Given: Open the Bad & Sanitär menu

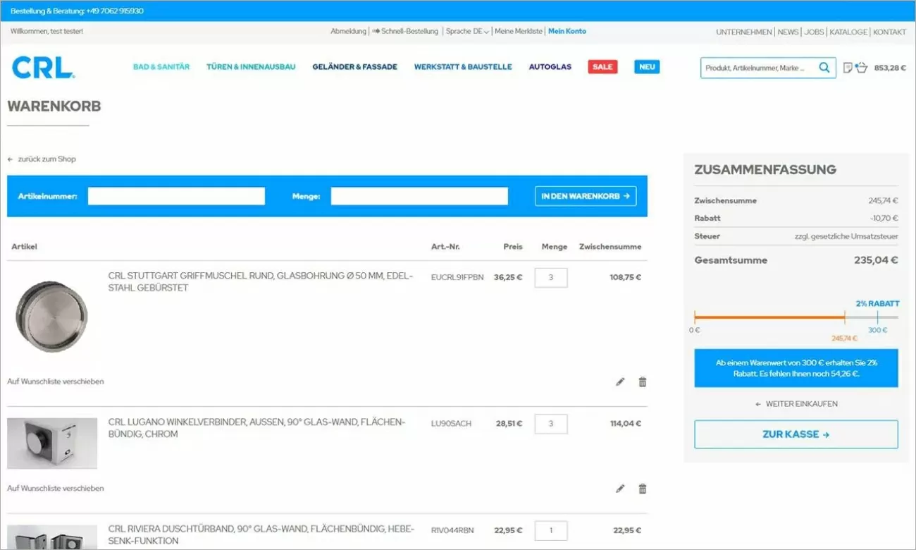Looking at the screenshot, I should click(x=161, y=67).
